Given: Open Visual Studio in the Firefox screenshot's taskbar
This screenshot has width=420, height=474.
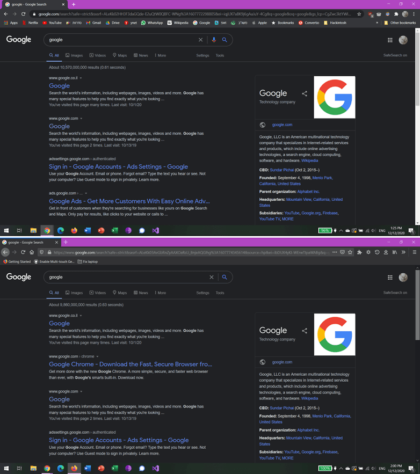Looking at the screenshot, I should 155,468.
